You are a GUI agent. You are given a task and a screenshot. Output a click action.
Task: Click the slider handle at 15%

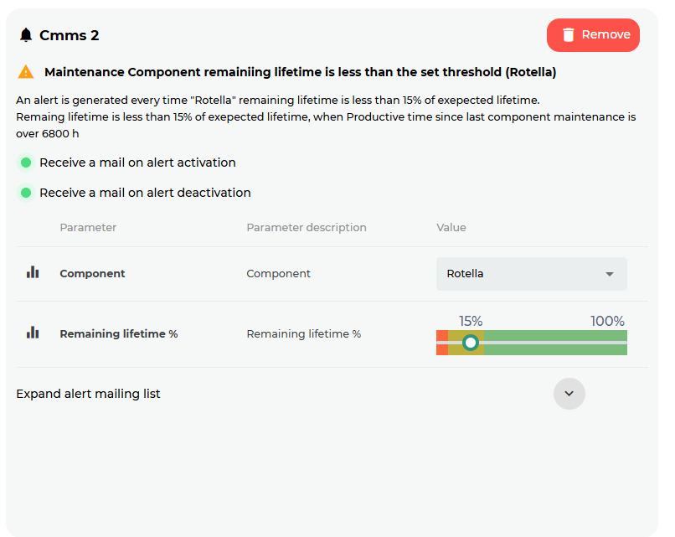(471, 343)
